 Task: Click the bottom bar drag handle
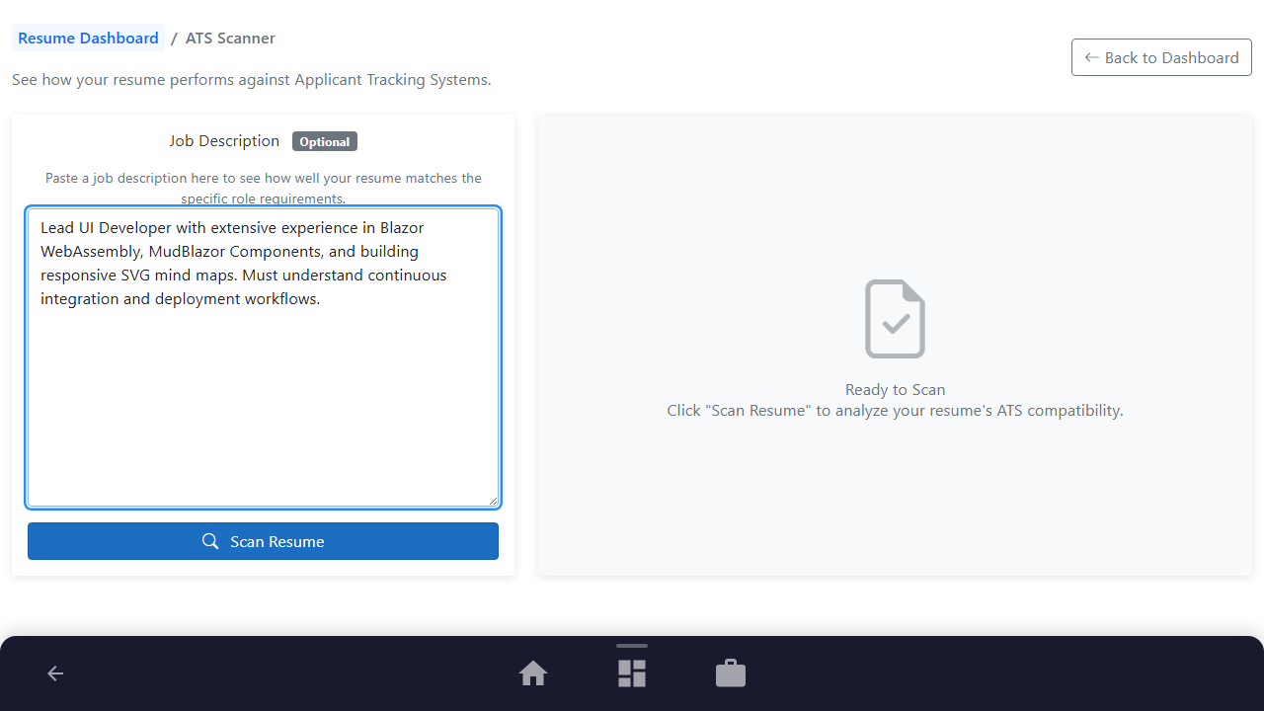point(632,646)
